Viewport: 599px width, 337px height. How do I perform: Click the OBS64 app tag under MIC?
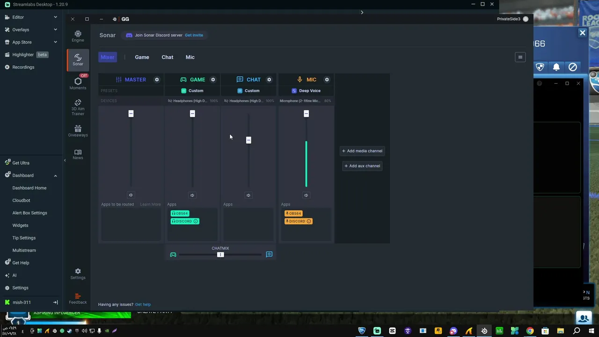[293, 213]
